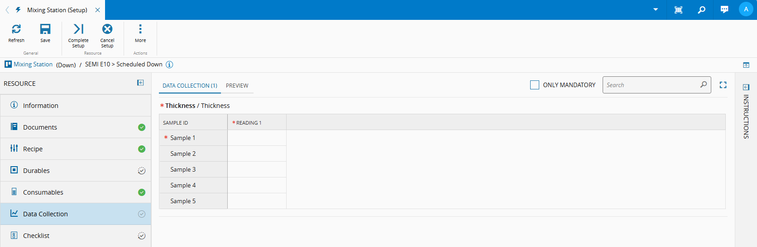Click the Cancel Setup icon
Image resolution: width=757 pixels, height=247 pixels.
coord(107,29)
